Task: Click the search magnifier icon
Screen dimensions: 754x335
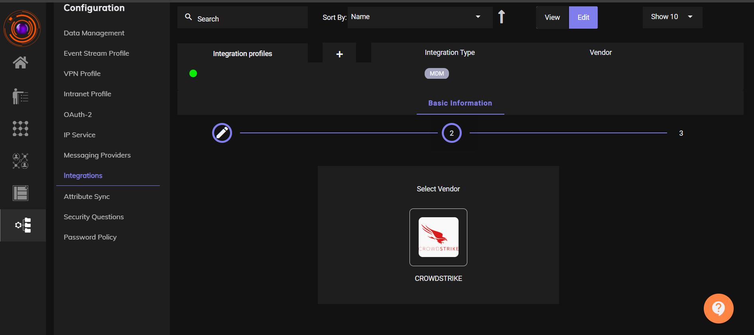Action: click(x=189, y=17)
